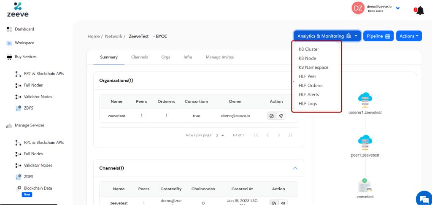Open ZDFS under Buy Services
Screen dimensions: 432x205
tap(29, 108)
